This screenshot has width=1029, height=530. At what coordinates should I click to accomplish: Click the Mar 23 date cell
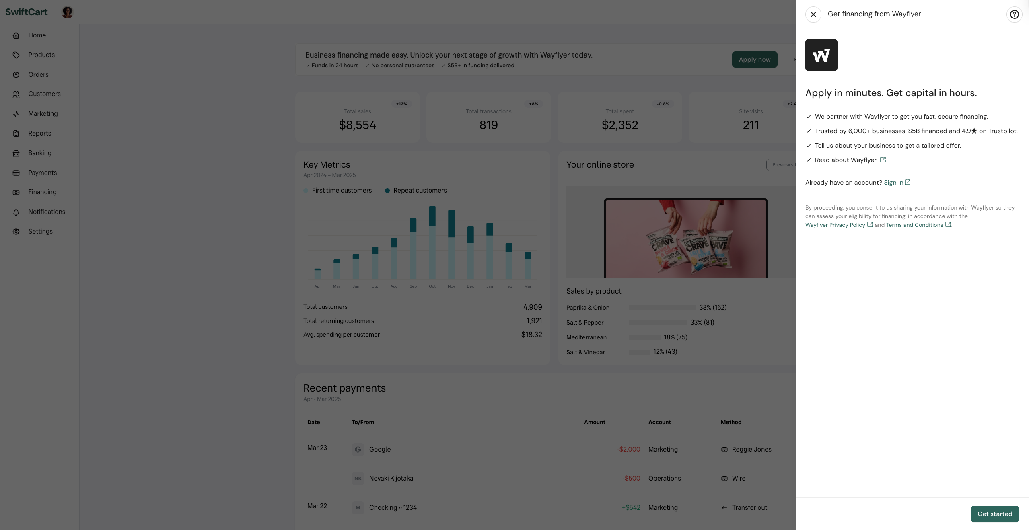pos(317,448)
